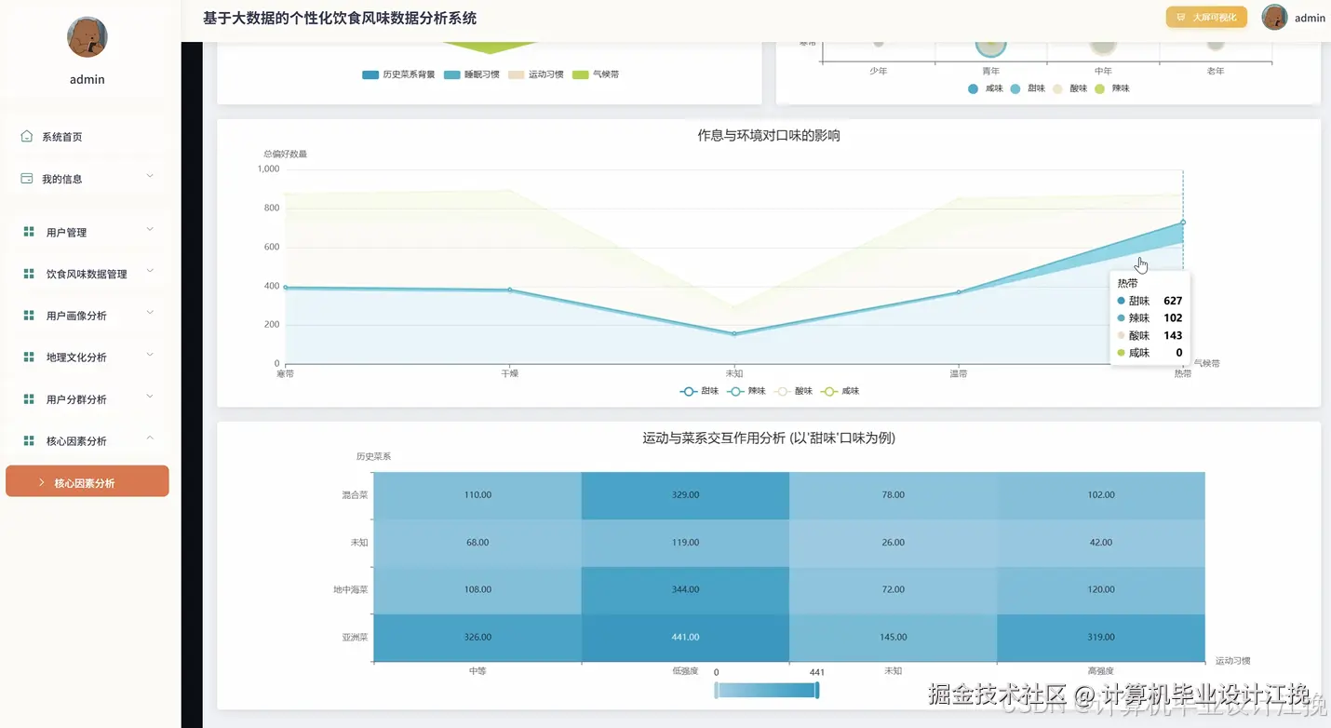Click the arrow icon in orange 核心因素分析 item
Viewport: 1331px width, 728px height.
click(42, 482)
